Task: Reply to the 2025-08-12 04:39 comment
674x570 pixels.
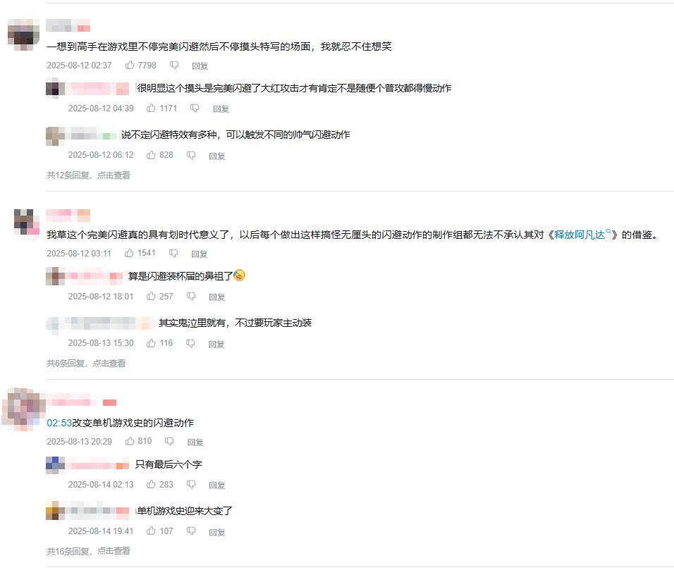Action: tap(221, 109)
